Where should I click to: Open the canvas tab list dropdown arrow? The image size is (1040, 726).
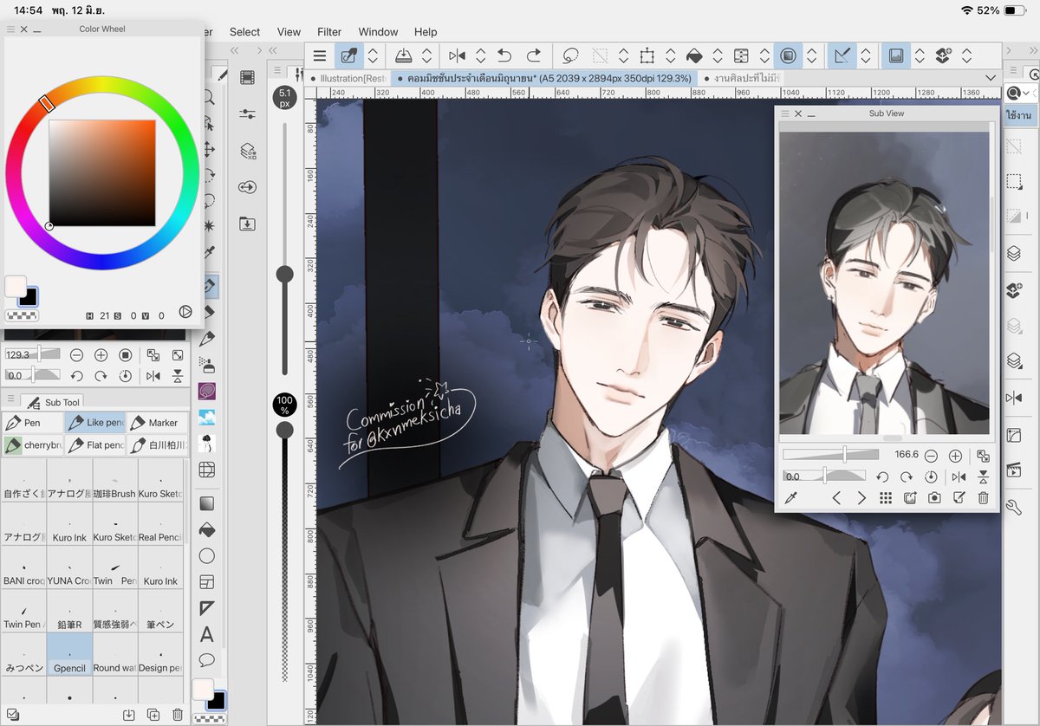point(991,78)
